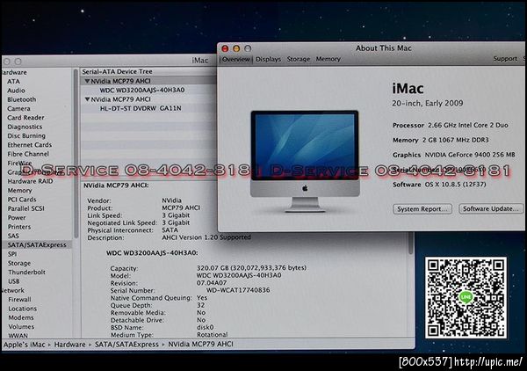Open the Memory tab
Viewport: 527px width, 371px height.
[328, 59]
